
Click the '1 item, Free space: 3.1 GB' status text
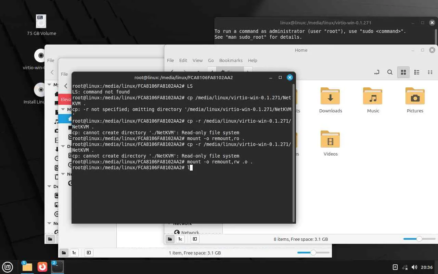point(195,253)
